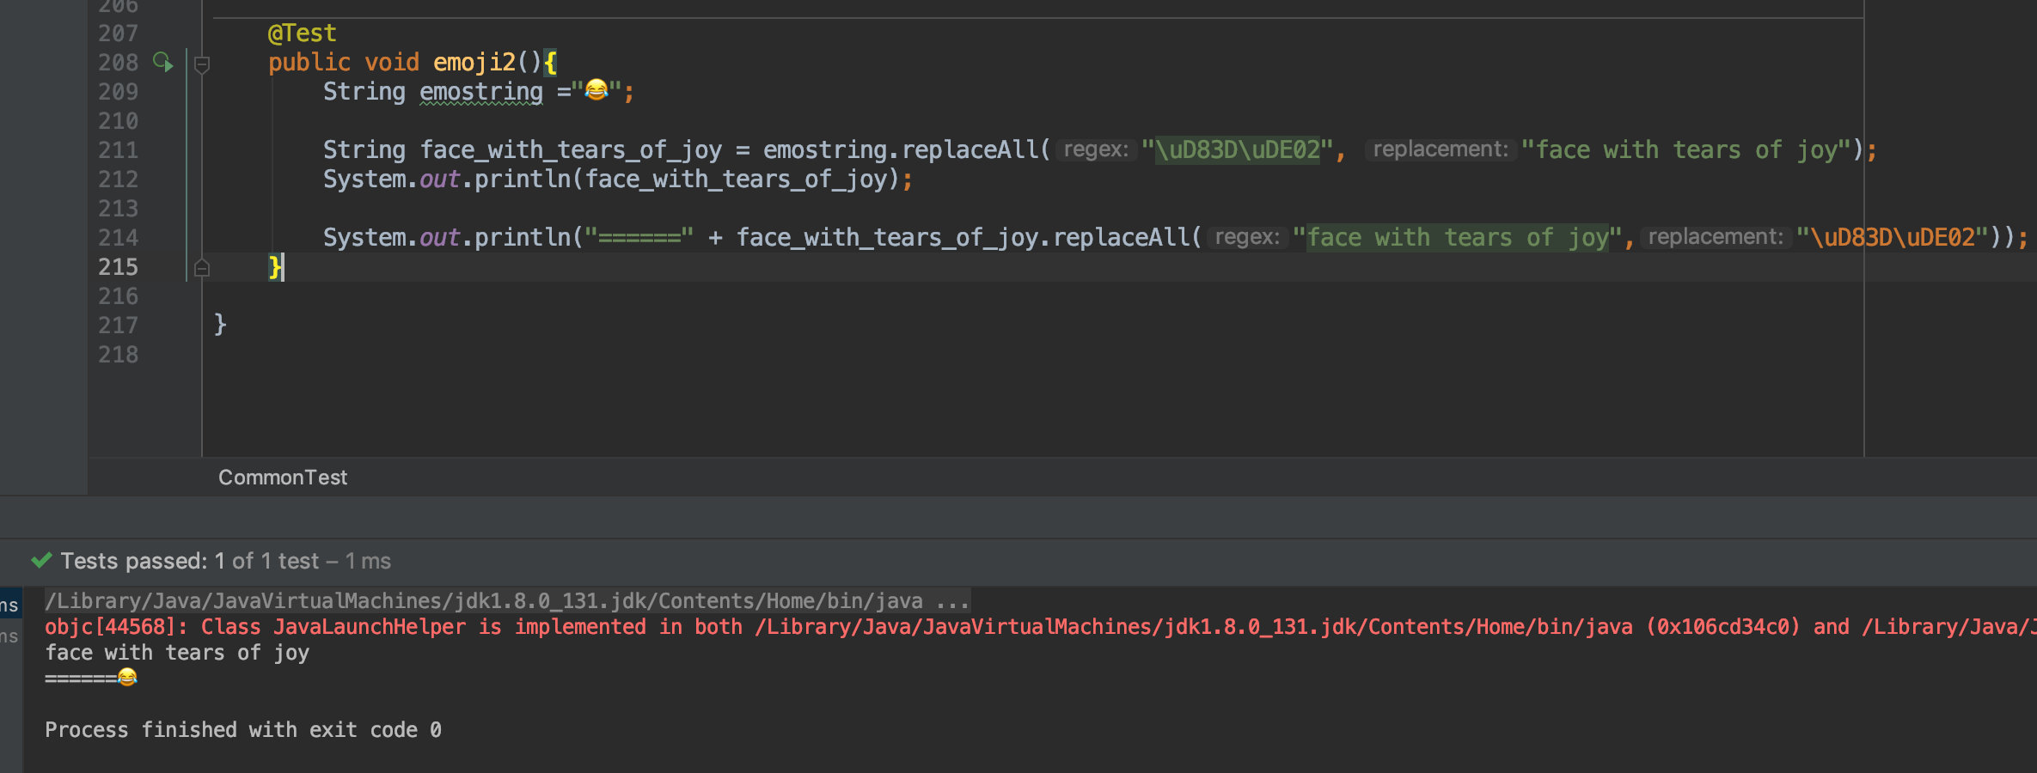Click the regex string "\uD83D\uDE02" on line 211
The height and width of the screenshot is (773, 2037).
coord(1238,150)
